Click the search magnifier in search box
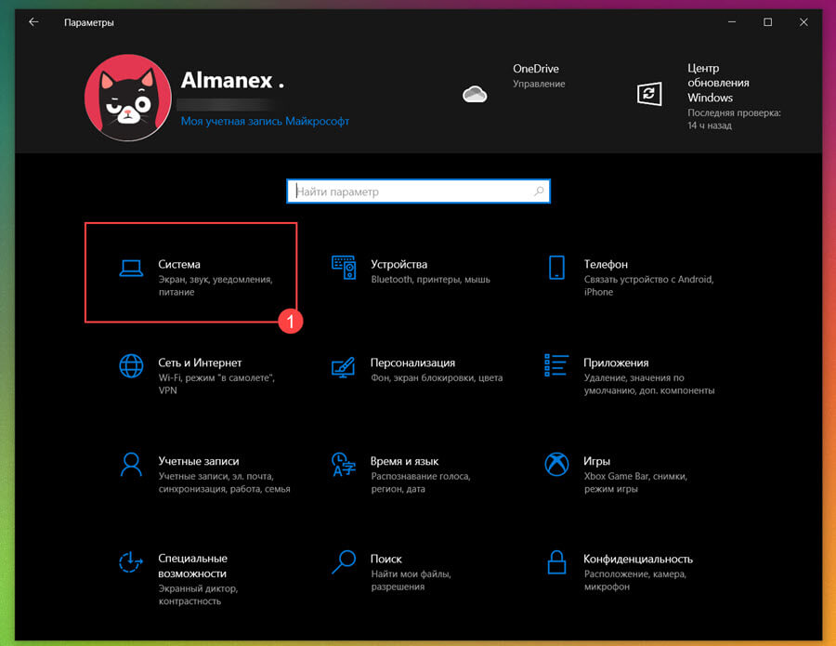This screenshot has height=646, width=836. click(x=539, y=191)
